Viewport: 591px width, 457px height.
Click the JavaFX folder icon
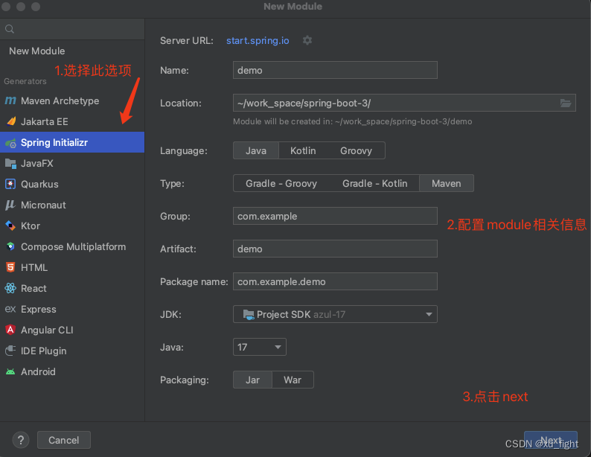[10, 164]
